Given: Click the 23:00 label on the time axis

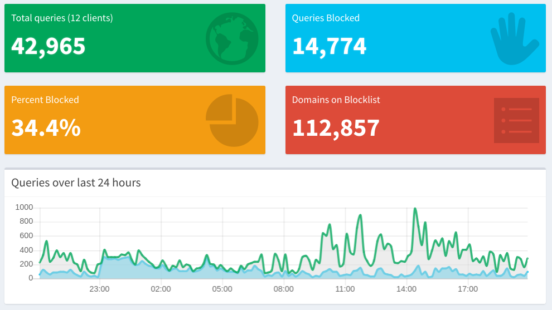Looking at the screenshot, I should pos(99,289).
